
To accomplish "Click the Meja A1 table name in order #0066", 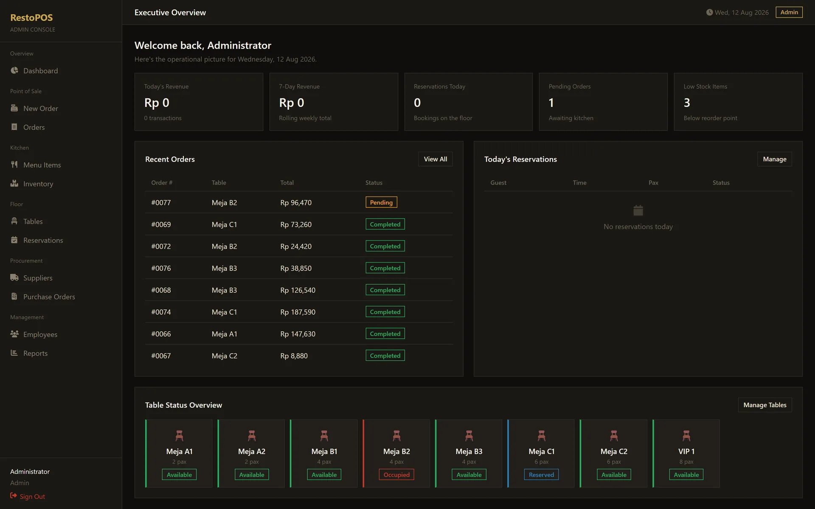I will [224, 334].
